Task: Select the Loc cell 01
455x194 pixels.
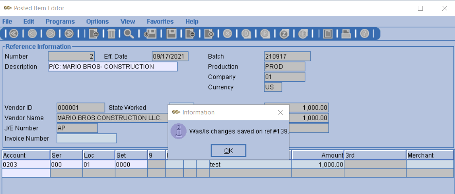Action: (x=99, y=164)
